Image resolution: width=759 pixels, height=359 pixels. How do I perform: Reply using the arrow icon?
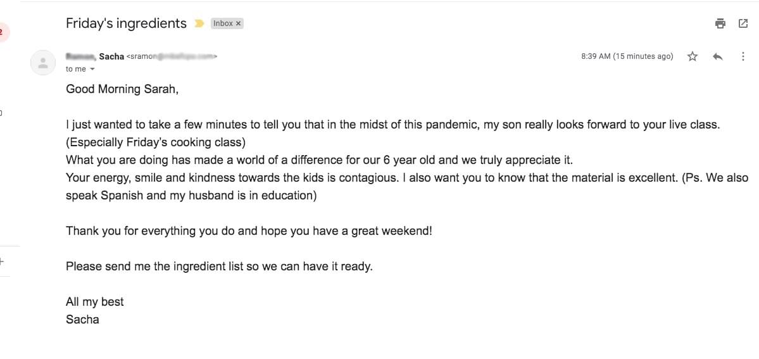pyautogui.click(x=718, y=56)
